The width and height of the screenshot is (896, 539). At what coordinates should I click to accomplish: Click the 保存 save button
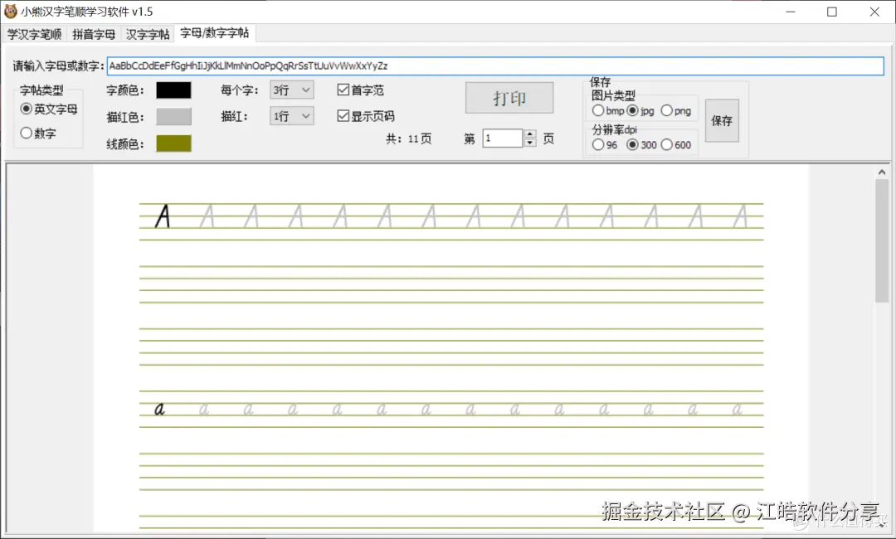tap(721, 120)
